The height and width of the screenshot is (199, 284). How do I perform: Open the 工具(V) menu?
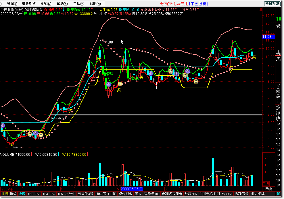tap(78, 4)
